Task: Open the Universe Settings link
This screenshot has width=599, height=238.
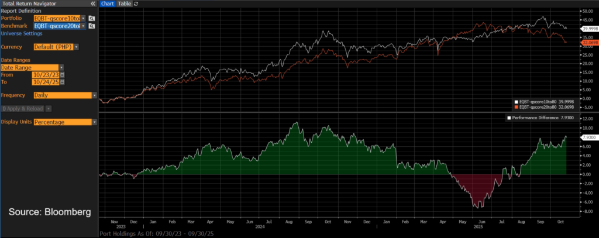Action: 21,33
